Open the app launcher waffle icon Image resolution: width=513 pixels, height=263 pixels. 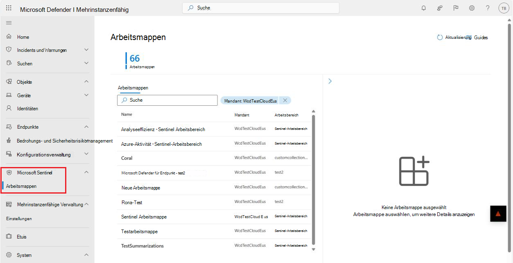pyautogui.click(x=9, y=8)
